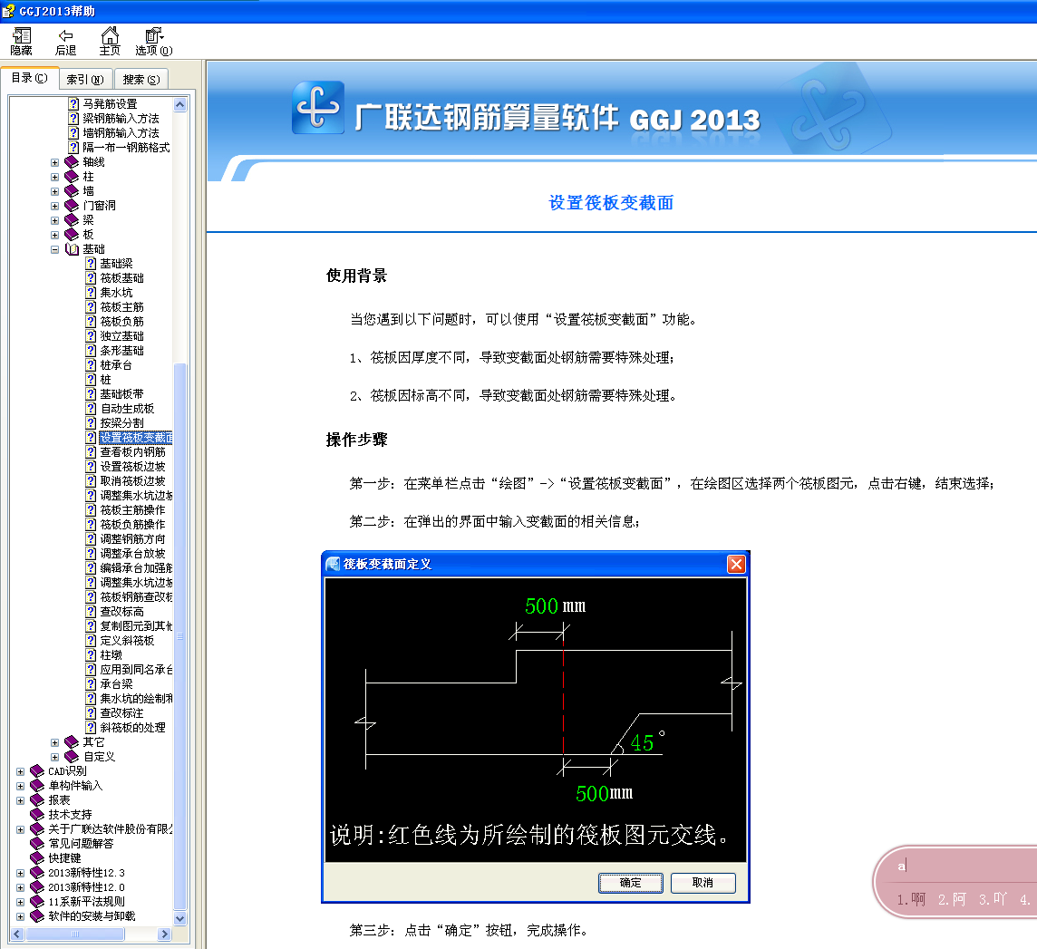
Task: Click the page icon beside 承台梁
Action: (x=91, y=684)
